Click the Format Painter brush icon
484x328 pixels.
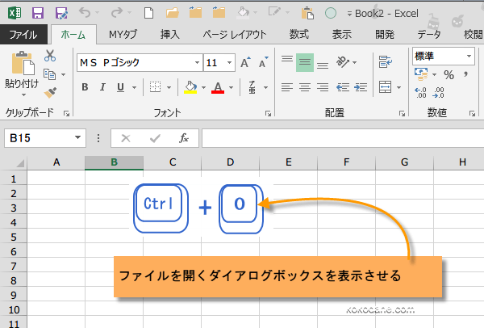[50, 92]
